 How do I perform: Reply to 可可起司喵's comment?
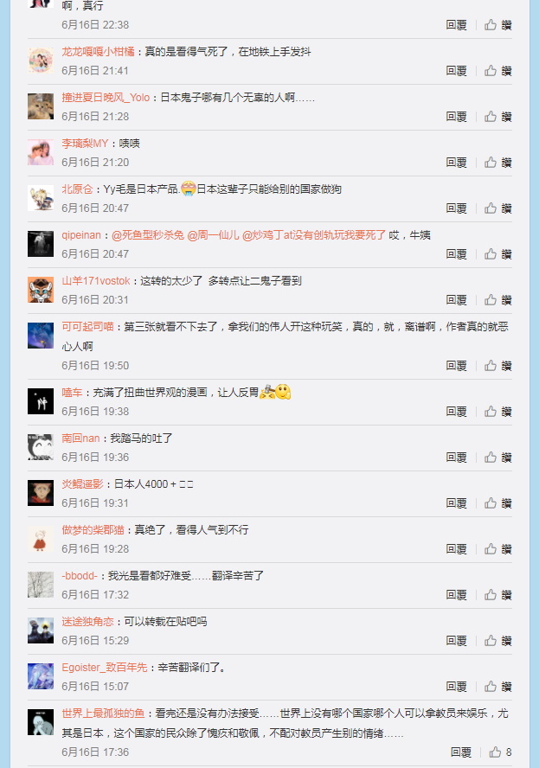coord(456,366)
